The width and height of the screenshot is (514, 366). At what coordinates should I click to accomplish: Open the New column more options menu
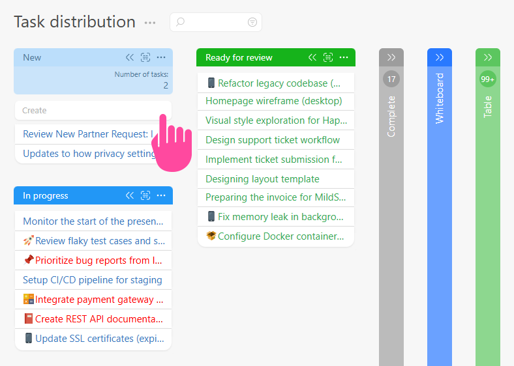point(161,57)
